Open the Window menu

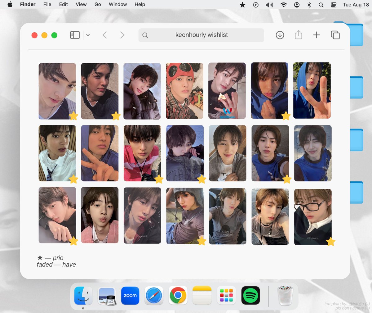tap(118, 4)
